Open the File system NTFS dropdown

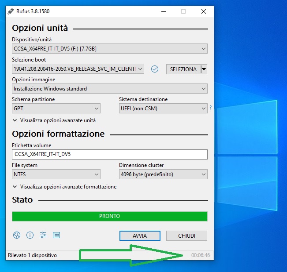pyautogui.click(x=56, y=174)
